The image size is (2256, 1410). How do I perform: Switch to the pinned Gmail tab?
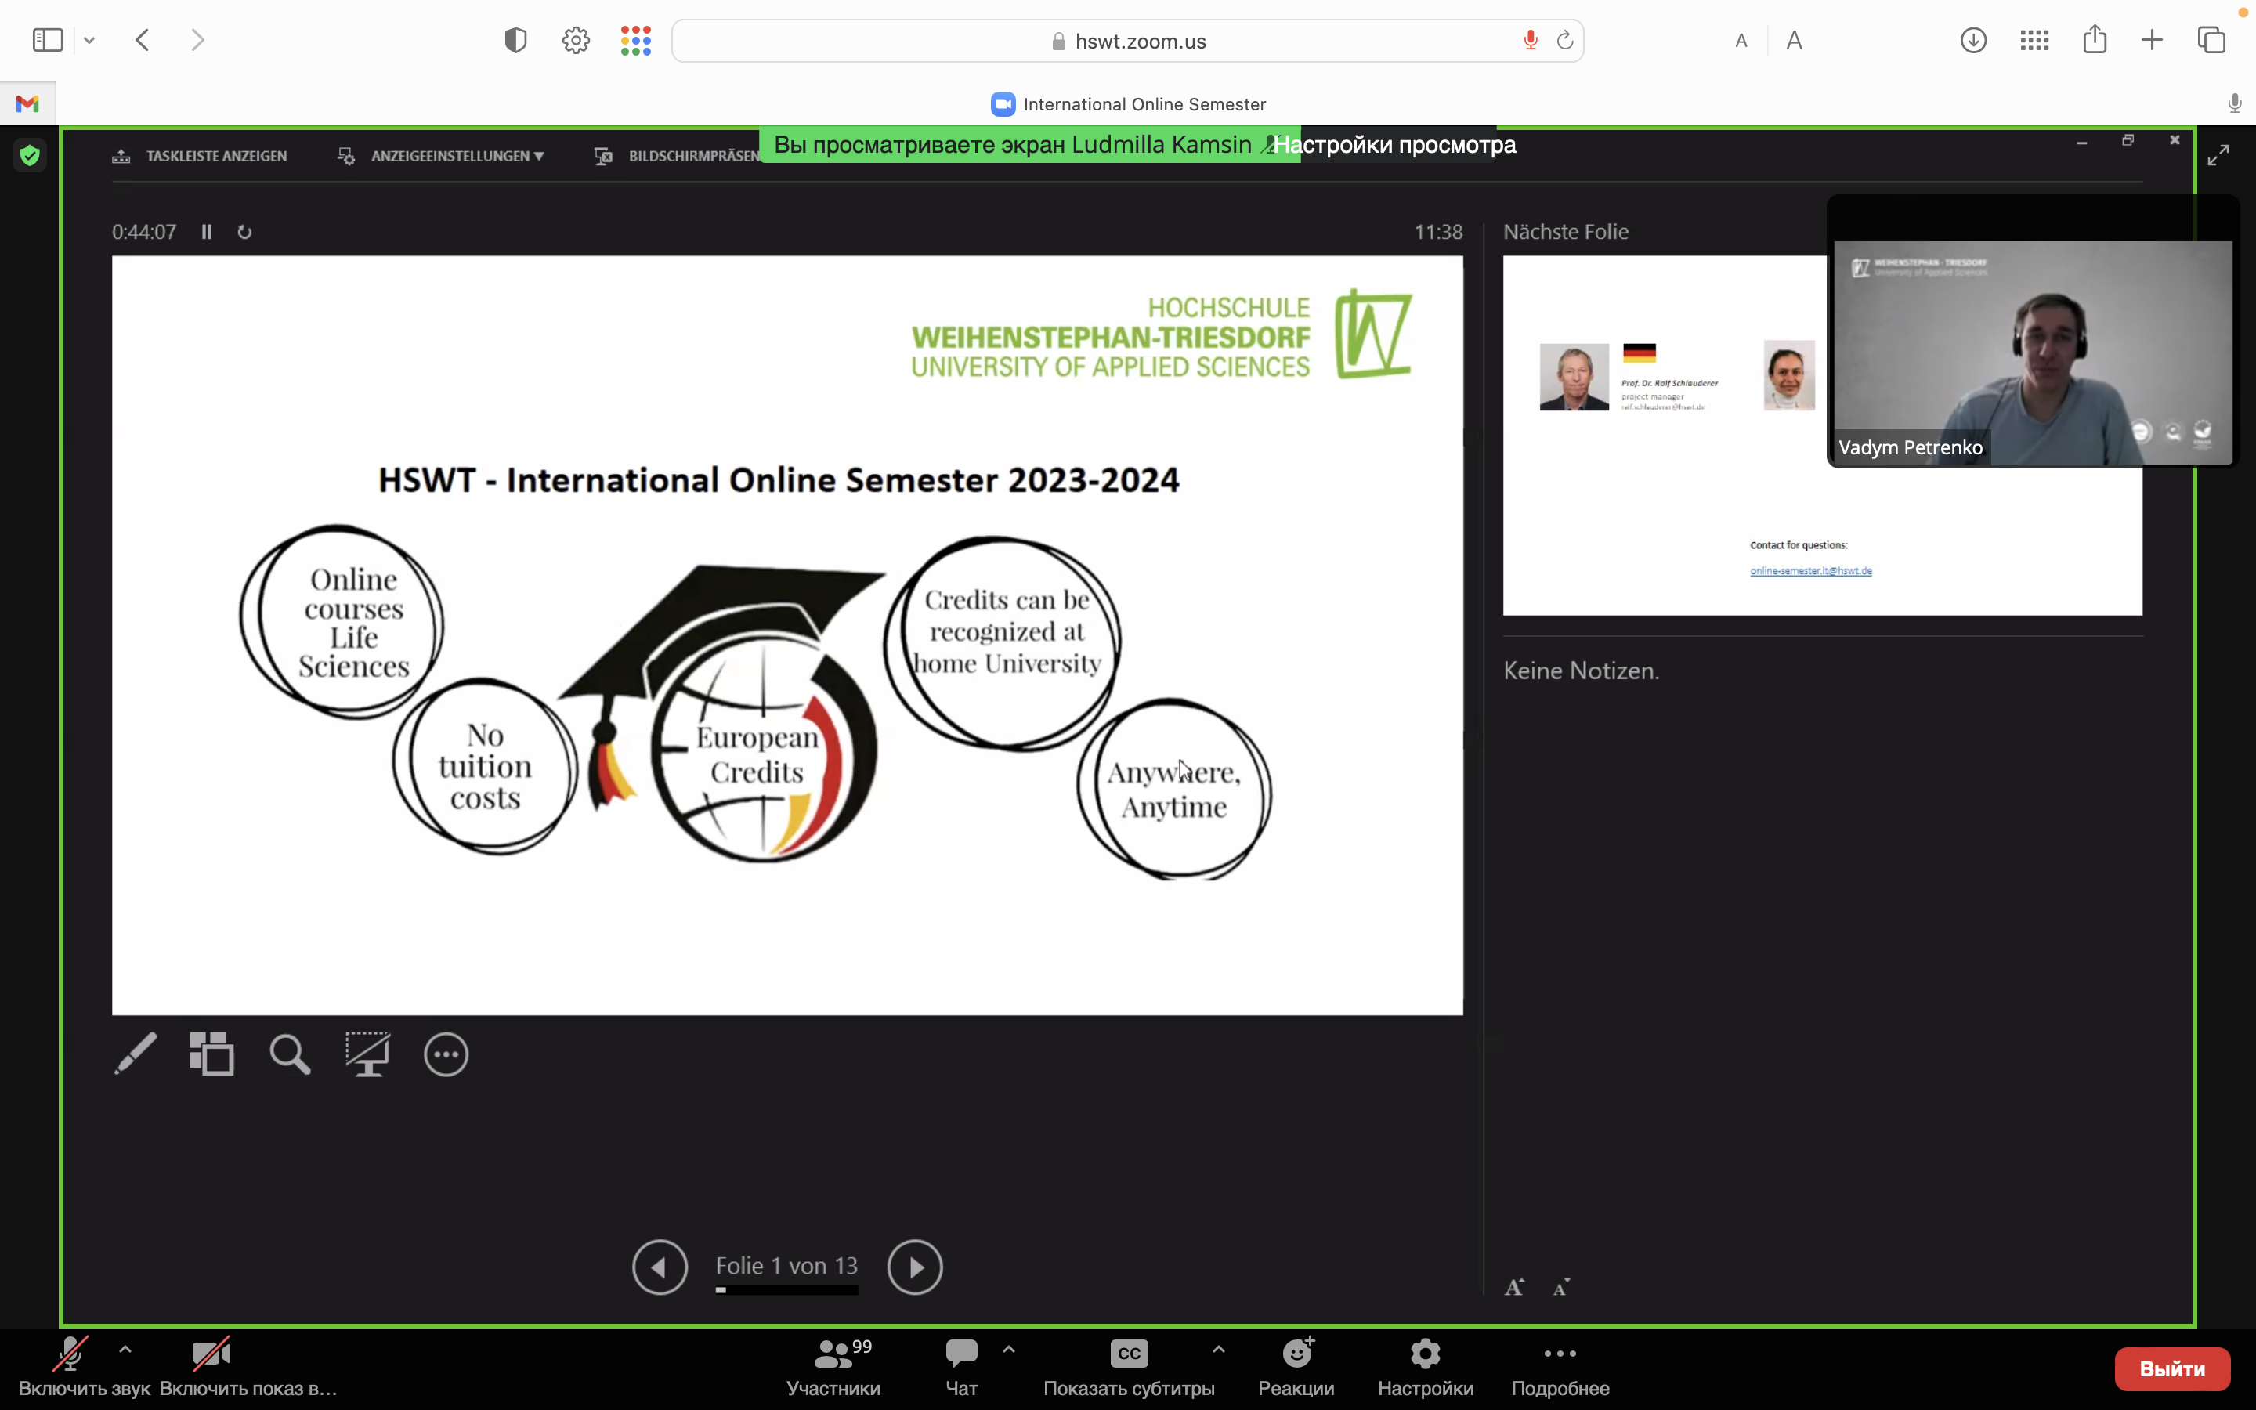tap(28, 103)
